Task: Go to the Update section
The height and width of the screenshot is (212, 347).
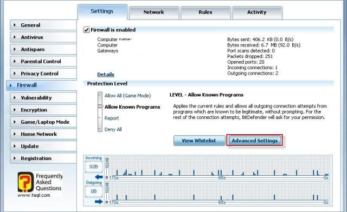Action: click(43, 147)
